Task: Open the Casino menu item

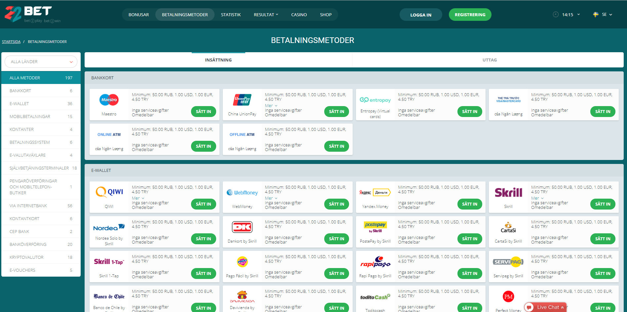Action: pos(299,15)
